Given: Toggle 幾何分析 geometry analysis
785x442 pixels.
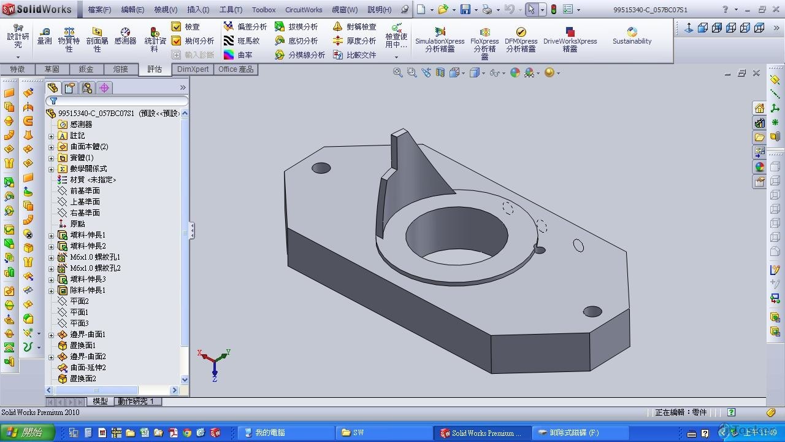Looking at the screenshot, I should click(177, 41).
